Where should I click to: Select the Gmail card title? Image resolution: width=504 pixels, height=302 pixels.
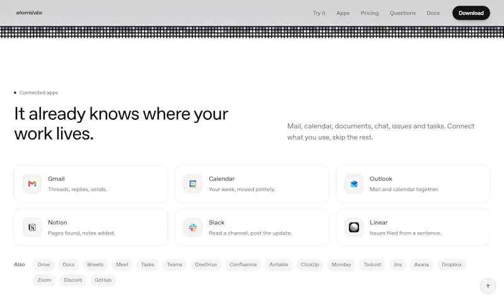56,179
